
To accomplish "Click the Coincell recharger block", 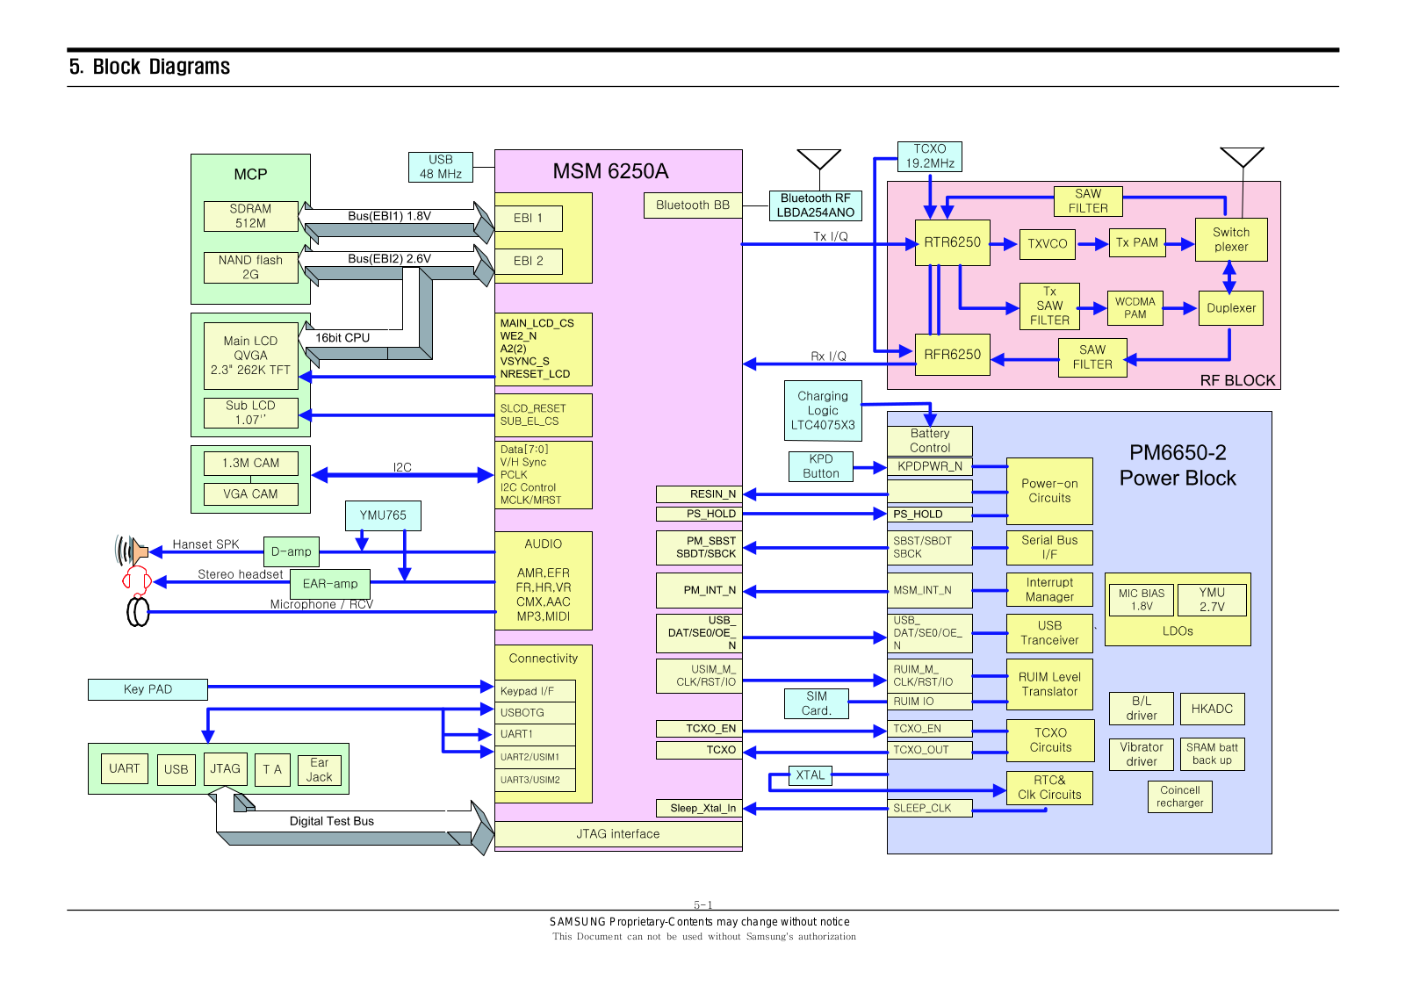I will pos(1179,796).
